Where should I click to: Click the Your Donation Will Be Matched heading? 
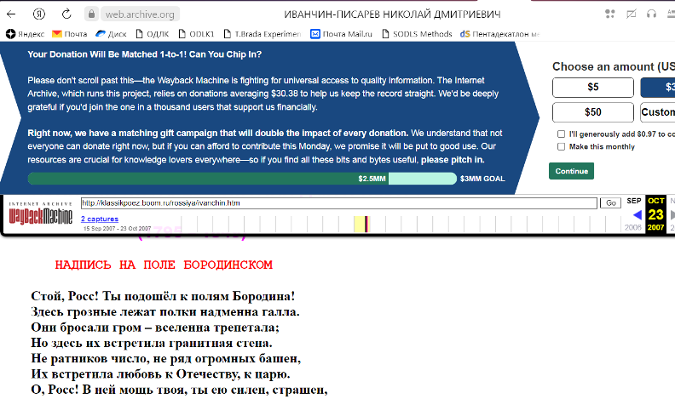144,54
